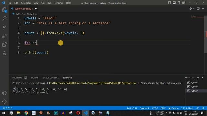207x116 pixels.
Task: Open the Testing flask view
Action: (4, 53)
